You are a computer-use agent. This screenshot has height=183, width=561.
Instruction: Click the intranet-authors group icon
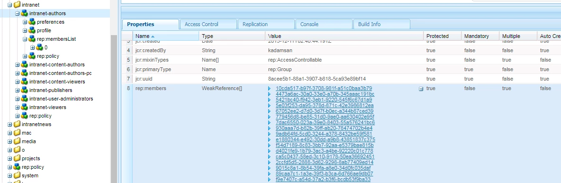pos(24,13)
